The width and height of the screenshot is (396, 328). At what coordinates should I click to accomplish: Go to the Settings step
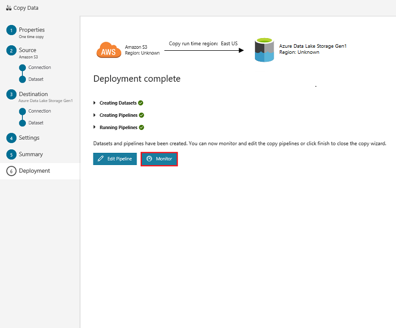[29, 138]
